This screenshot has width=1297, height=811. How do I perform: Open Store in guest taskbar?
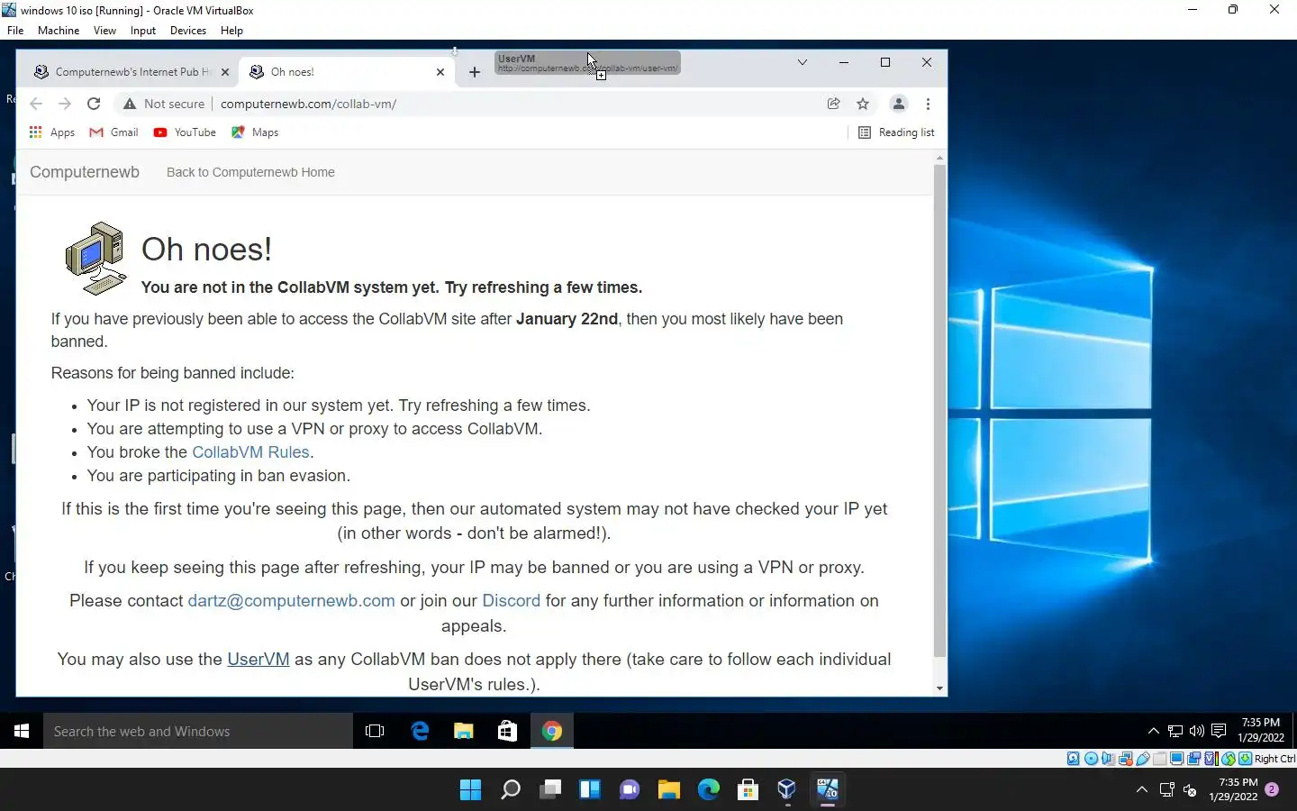pyautogui.click(x=508, y=731)
